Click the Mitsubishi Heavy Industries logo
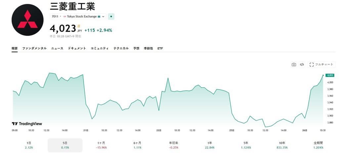 [x=27, y=20]
